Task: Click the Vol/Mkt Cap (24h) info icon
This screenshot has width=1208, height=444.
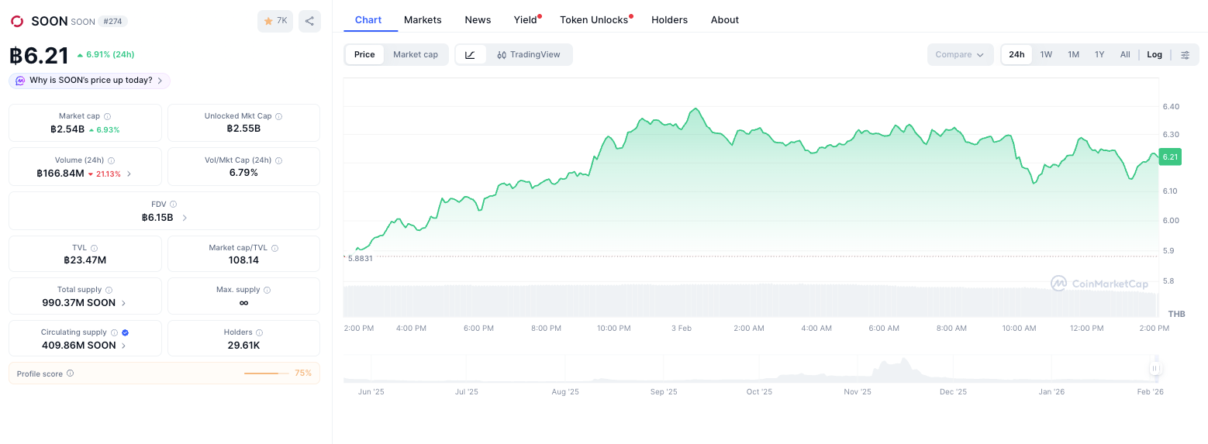Action: pos(278,160)
